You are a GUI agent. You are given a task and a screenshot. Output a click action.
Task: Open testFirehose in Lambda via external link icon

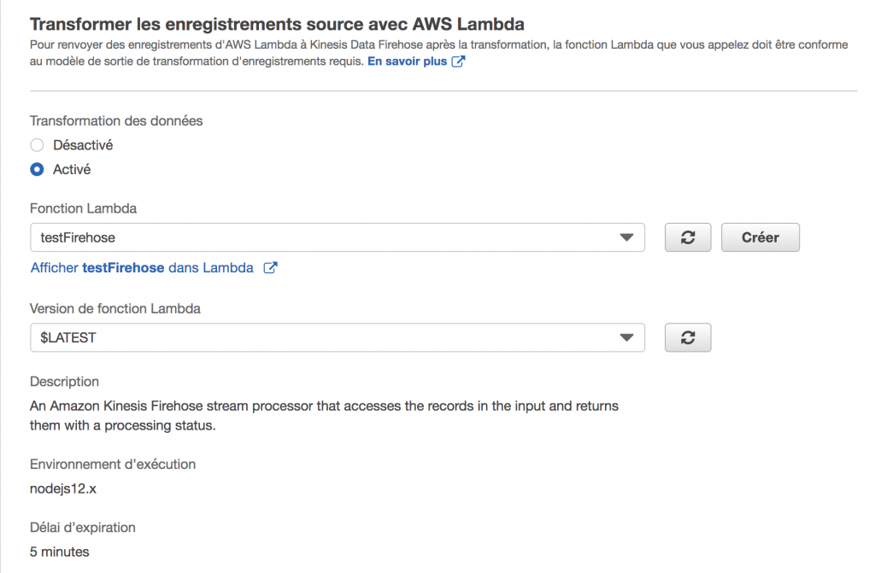(270, 267)
